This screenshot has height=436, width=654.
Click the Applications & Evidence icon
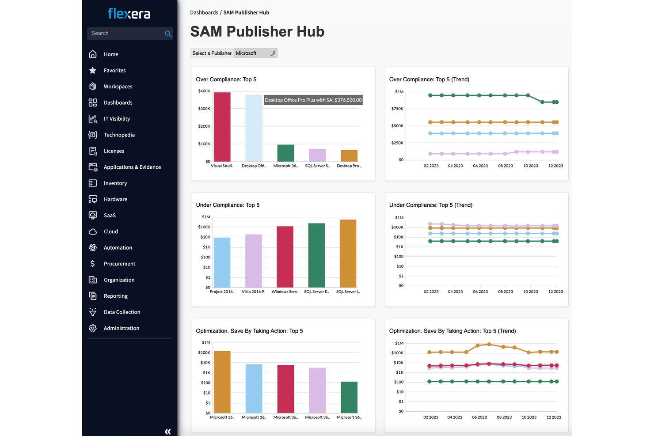click(x=93, y=167)
